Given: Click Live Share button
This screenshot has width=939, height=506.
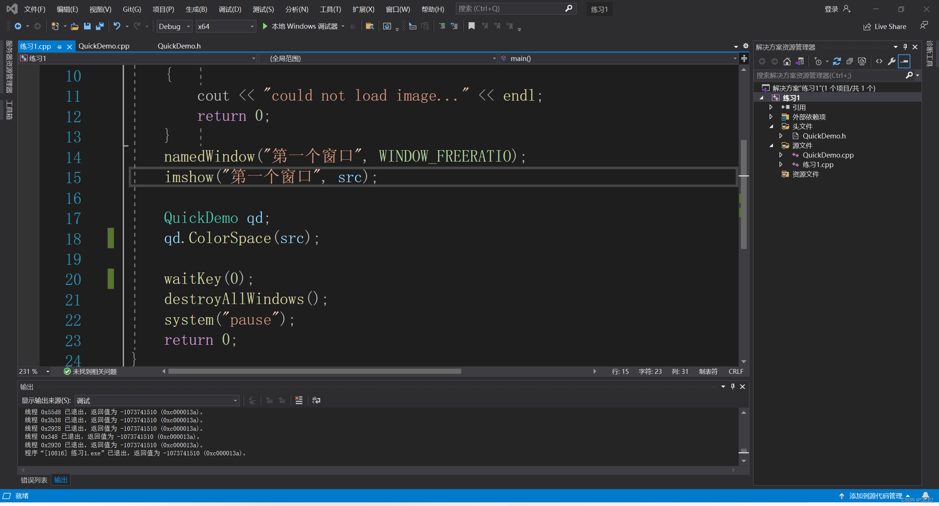Looking at the screenshot, I should 884,26.
